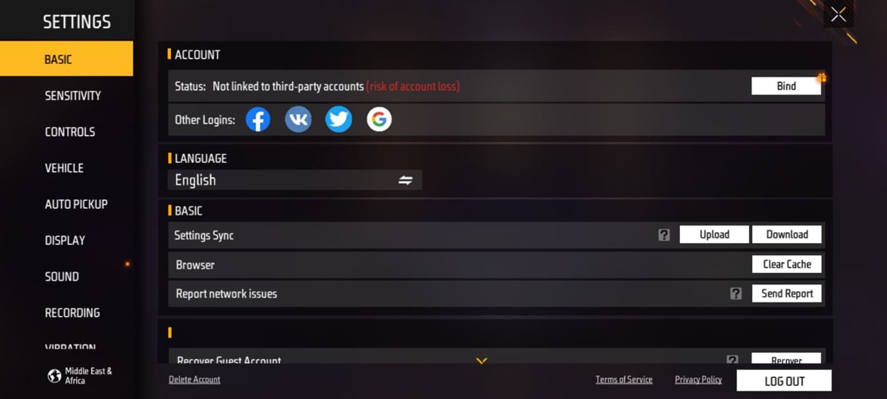Log in with the Facebook icon

[258, 120]
